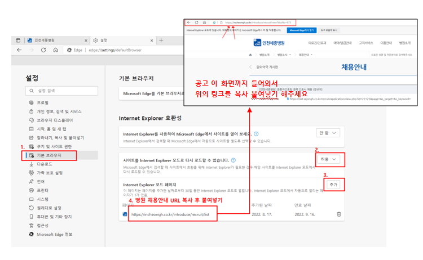The height and width of the screenshot is (260, 423).
Task: Click the 2022. 8. 17. added date
Action: coord(261,214)
